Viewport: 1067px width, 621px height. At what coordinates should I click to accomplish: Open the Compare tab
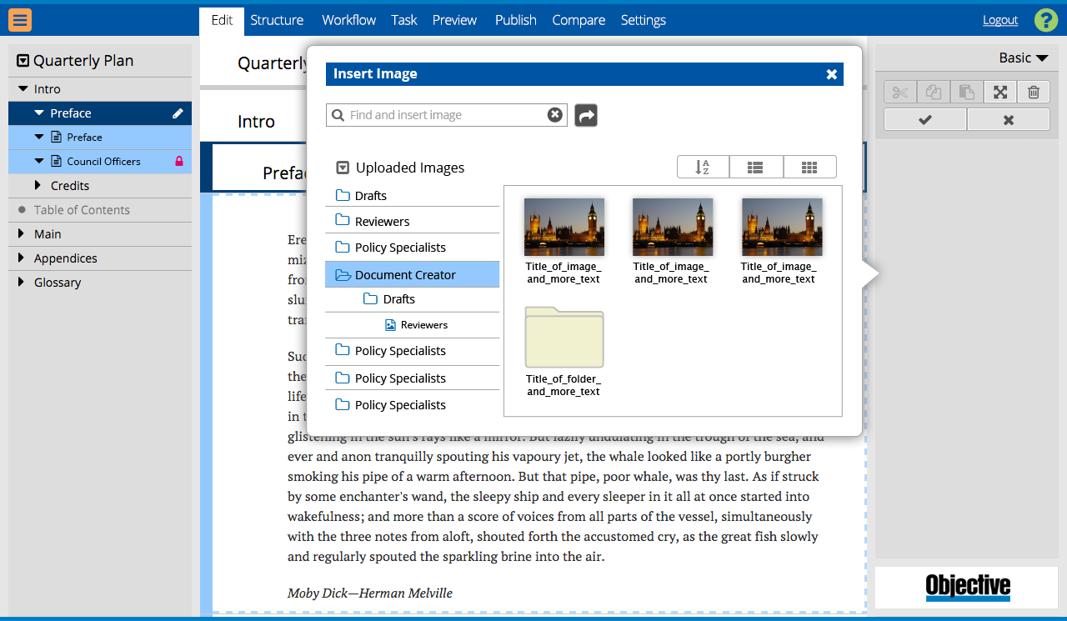[x=579, y=20]
